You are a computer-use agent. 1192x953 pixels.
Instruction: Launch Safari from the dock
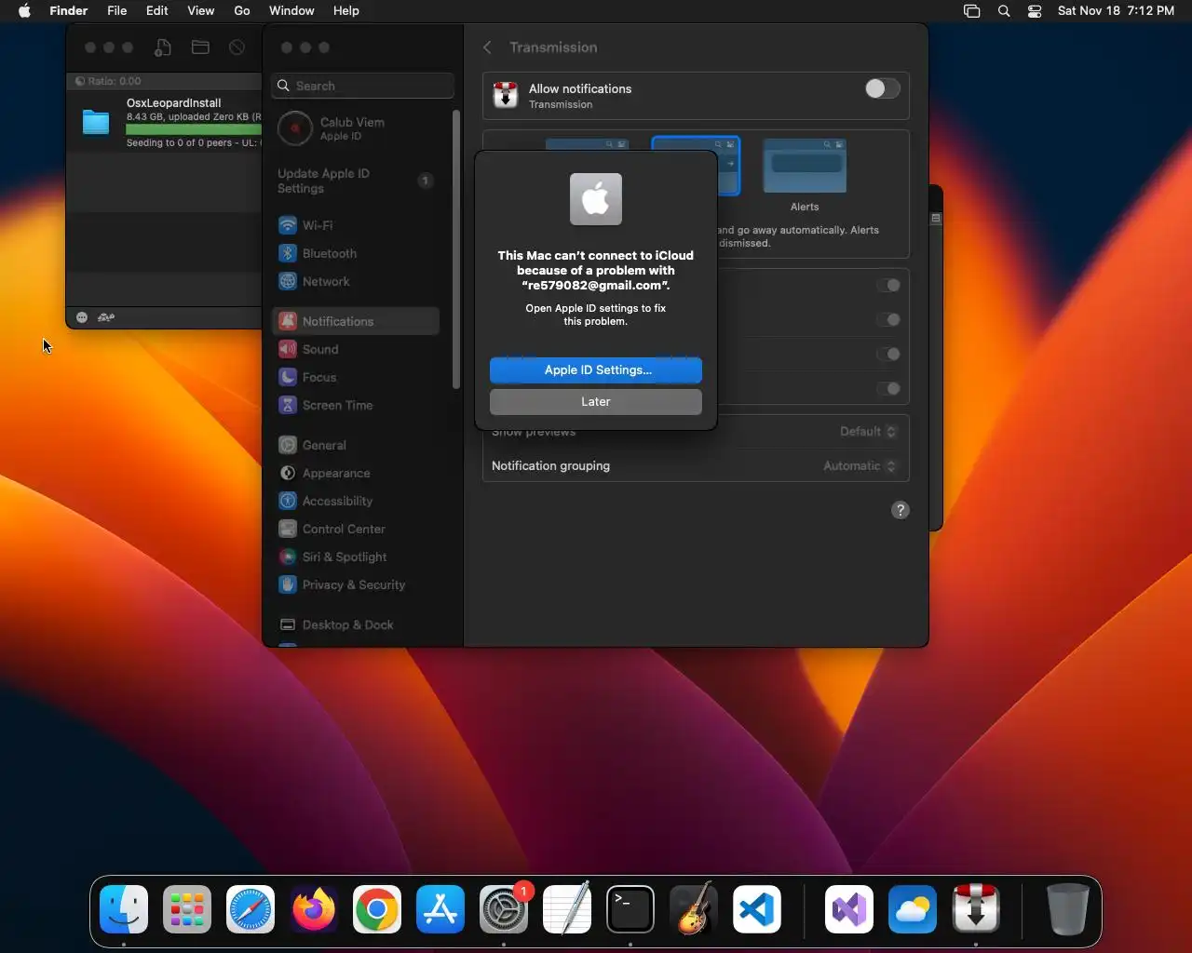(x=251, y=909)
